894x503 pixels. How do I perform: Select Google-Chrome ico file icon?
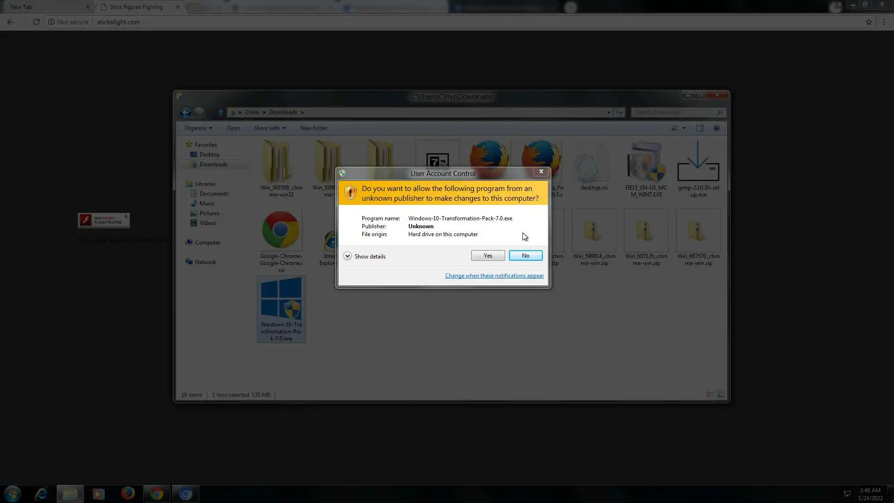tap(280, 230)
